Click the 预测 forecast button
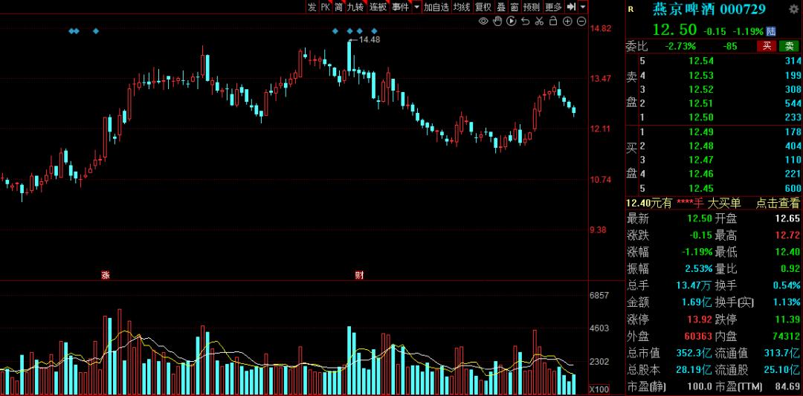The width and height of the screenshot is (803, 396). pos(532,7)
